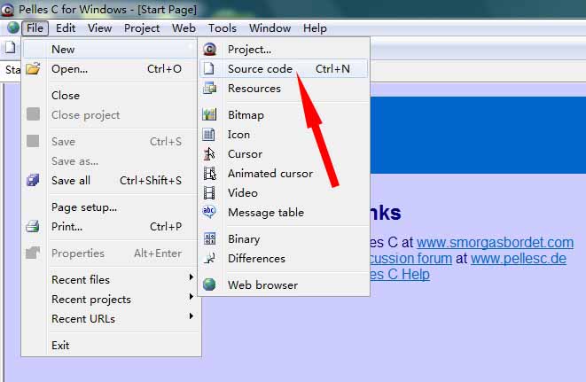Click the Video filmstrip icon
Screen dimensions: 586x382
pos(209,193)
